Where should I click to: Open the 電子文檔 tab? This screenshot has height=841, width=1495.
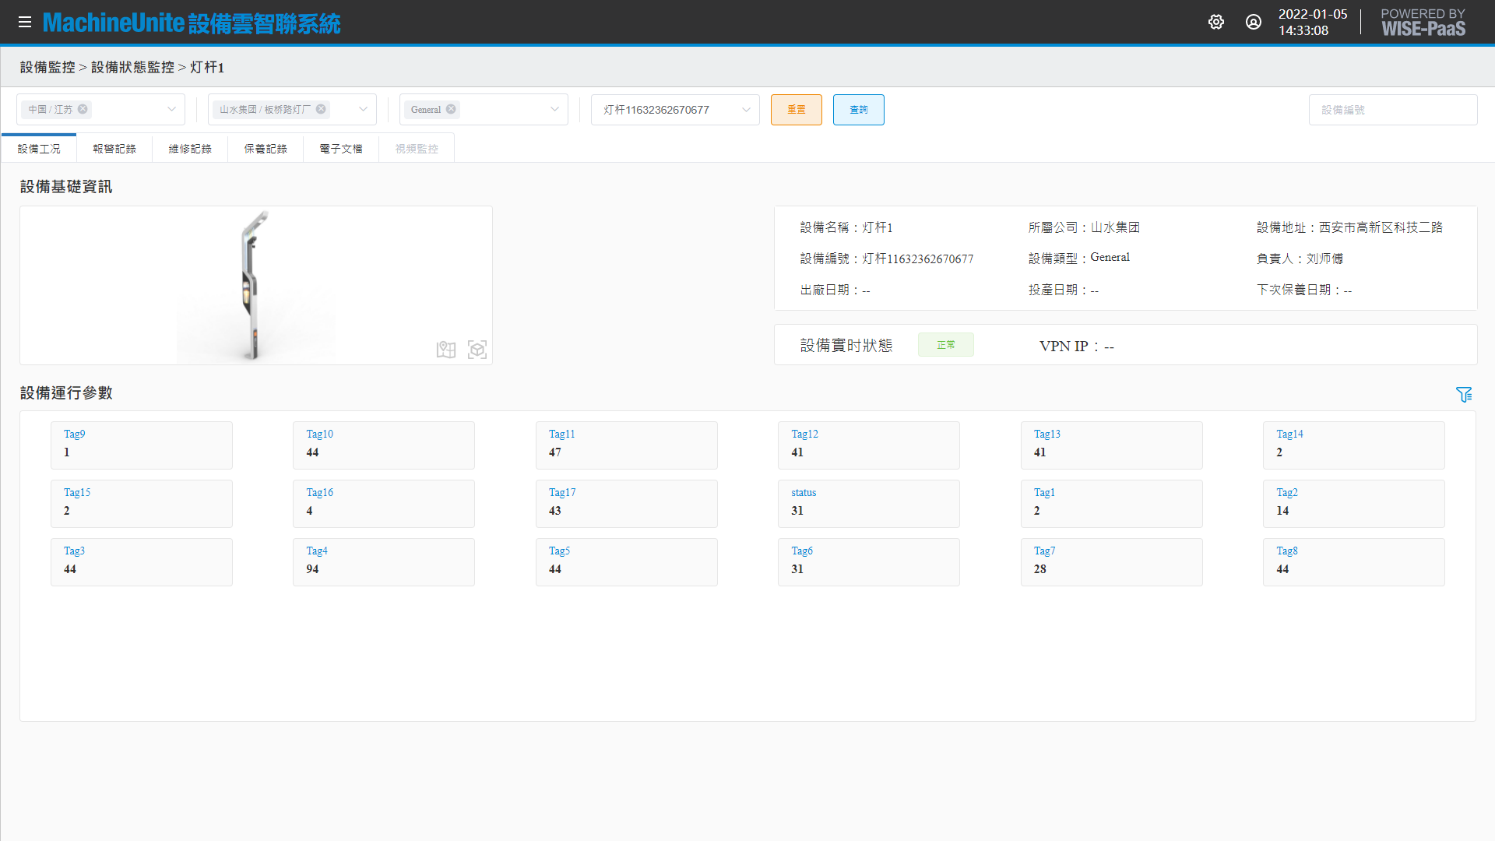tap(341, 149)
